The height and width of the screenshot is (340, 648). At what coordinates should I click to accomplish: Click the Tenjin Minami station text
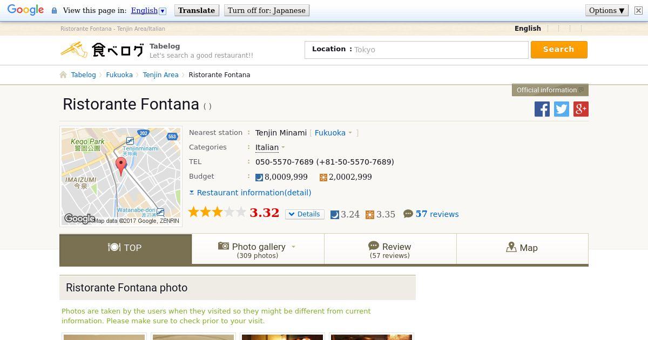281,133
